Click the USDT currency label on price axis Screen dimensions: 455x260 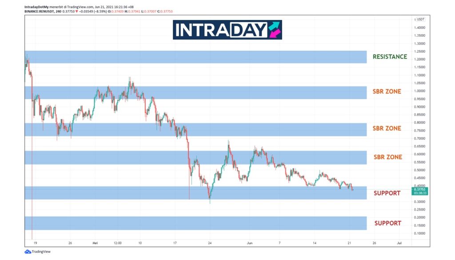(x=420, y=20)
